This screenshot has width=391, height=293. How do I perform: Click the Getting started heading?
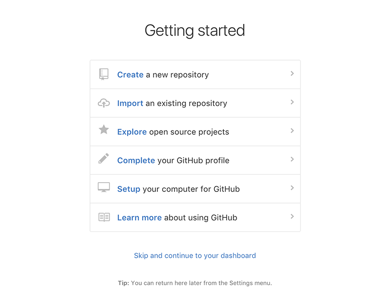pos(195,31)
